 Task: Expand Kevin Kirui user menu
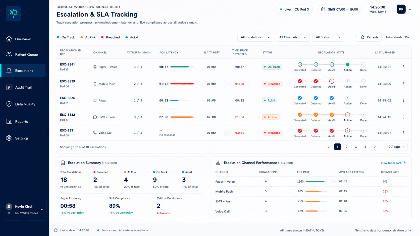point(42,209)
